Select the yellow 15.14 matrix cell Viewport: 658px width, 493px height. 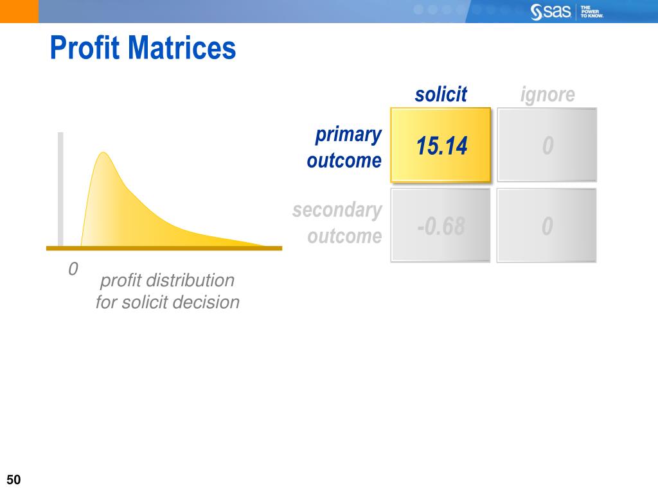coord(441,145)
